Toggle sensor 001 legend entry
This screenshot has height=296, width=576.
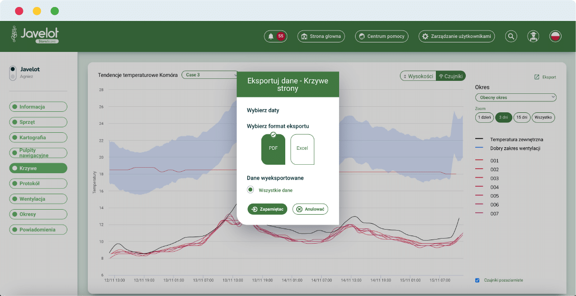tap(487, 161)
